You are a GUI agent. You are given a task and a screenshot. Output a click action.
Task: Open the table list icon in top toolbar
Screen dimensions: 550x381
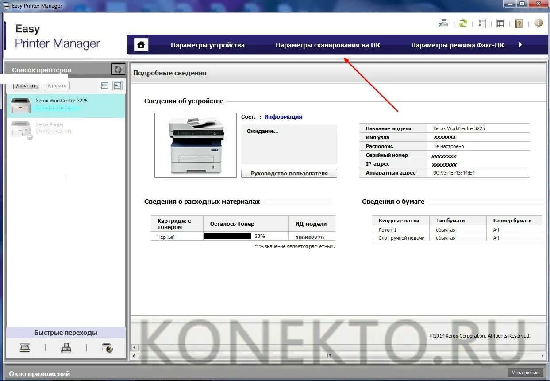[x=500, y=23]
